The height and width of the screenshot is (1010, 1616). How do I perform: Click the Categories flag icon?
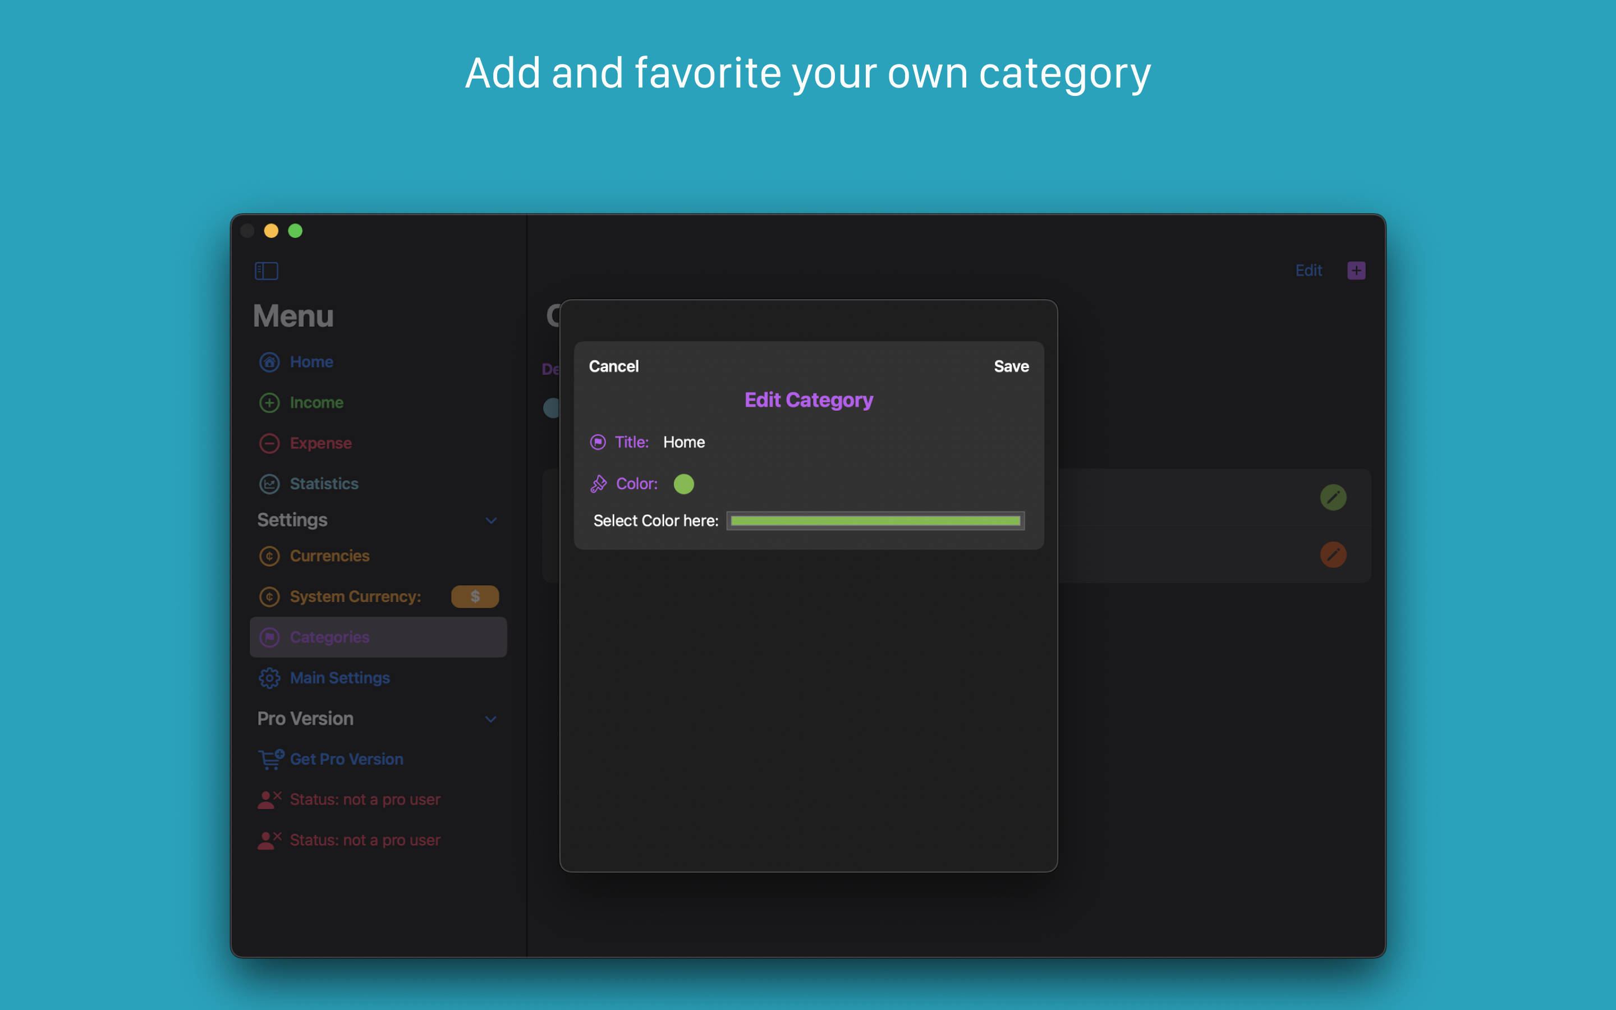269,637
